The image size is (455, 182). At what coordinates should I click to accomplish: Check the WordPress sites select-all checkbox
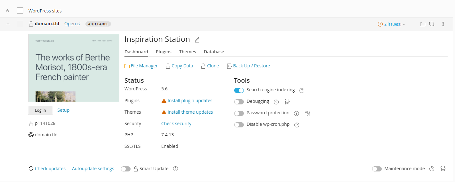click(x=20, y=11)
